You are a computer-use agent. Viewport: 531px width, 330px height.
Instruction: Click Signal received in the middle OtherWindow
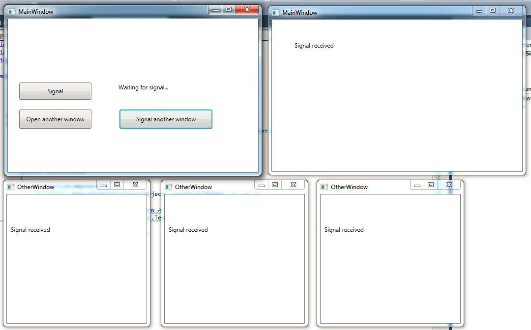187,229
